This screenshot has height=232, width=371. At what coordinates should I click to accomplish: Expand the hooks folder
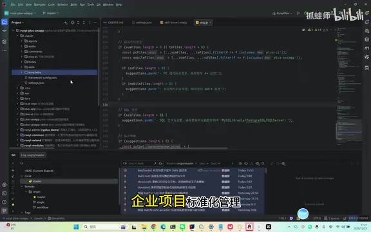click(21, 62)
